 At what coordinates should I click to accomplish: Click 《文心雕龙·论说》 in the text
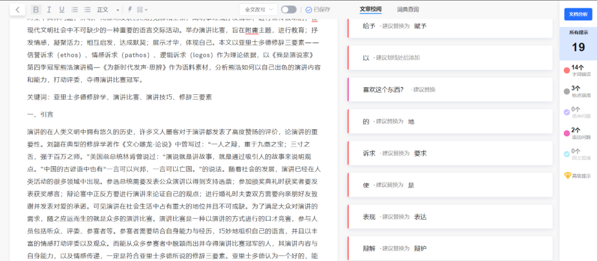pyautogui.click(x=147, y=145)
